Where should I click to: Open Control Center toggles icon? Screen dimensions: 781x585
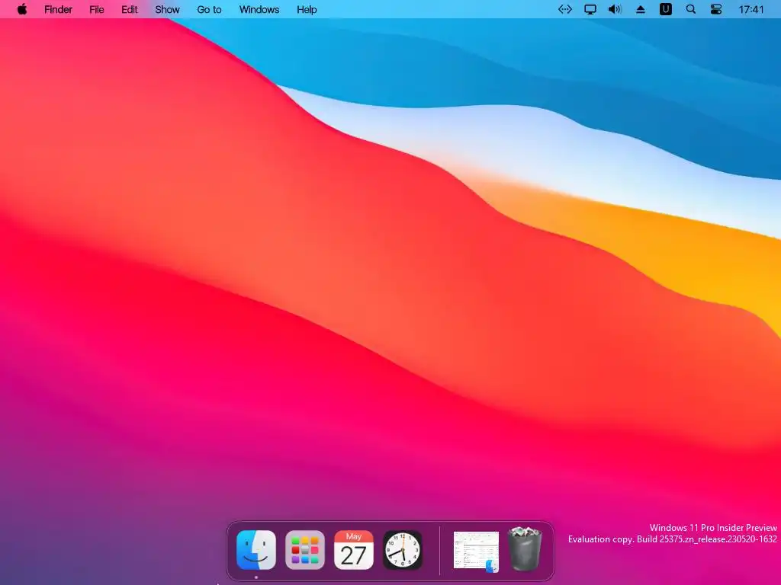pyautogui.click(x=715, y=9)
